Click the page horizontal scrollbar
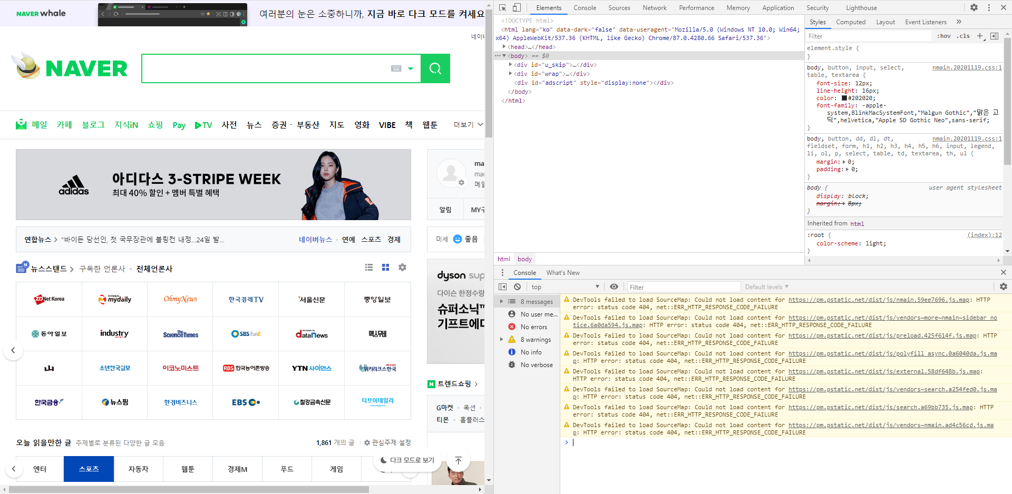Screen dimensions: 1012x494 click(189, 489)
